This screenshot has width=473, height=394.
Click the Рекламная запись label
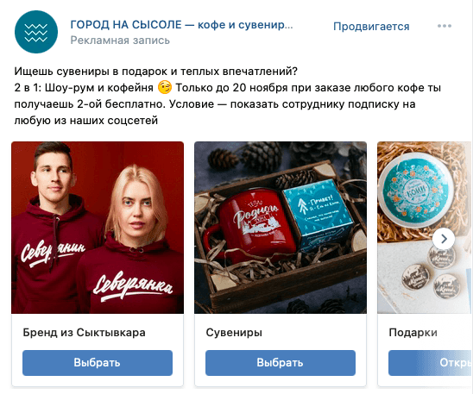pyautogui.click(x=120, y=41)
